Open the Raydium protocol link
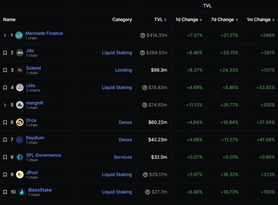This screenshot has height=205, width=278. 35,138
